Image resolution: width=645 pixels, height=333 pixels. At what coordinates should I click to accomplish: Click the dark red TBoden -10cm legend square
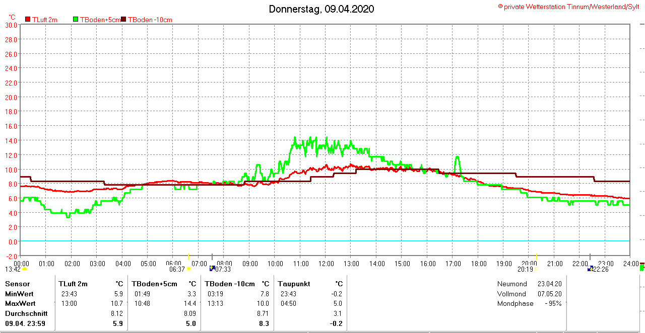click(124, 20)
